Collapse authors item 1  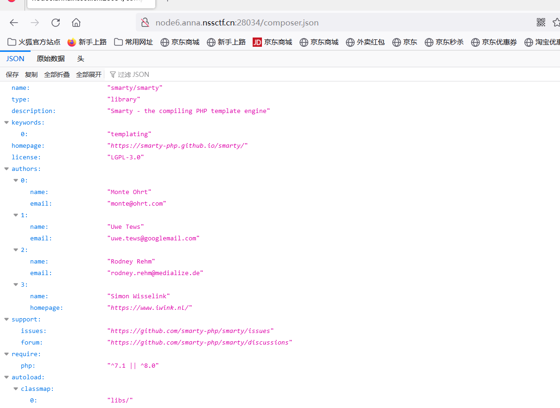(x=16, y=215)
